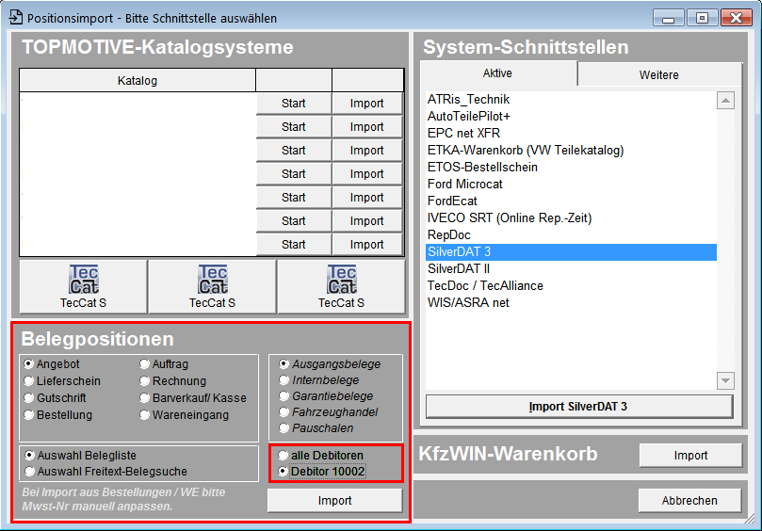The height and width of the screenshot is (531, 762).
Task: Select SilverDAT II in the list
Action: coord(571,268)
